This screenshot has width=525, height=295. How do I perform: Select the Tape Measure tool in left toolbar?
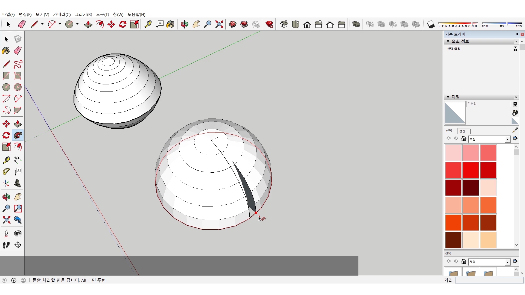point(6,160)
